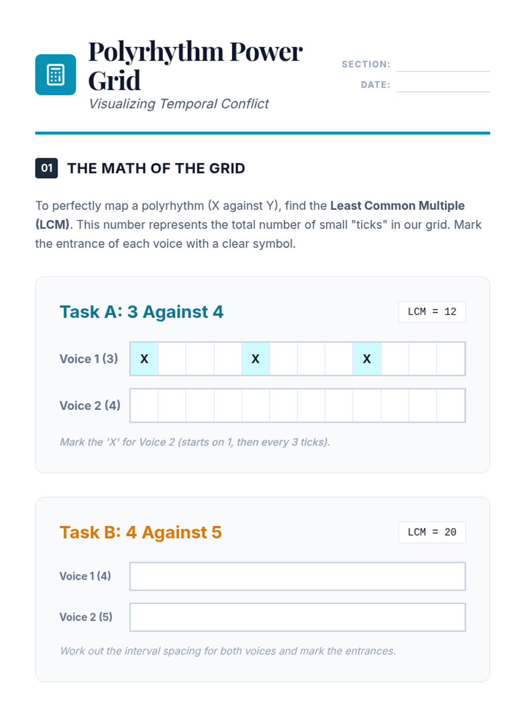
Task: Click the SECTION input line
Action: pos(443,65)
